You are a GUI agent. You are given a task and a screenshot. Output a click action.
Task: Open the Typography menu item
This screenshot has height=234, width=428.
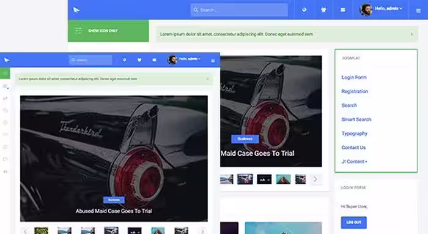click(354, 134)
